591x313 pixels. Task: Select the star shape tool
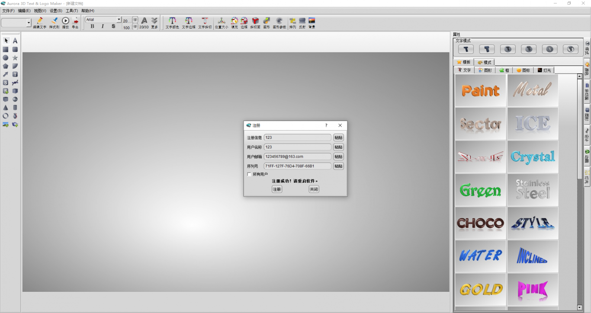(x=15, y=57)
